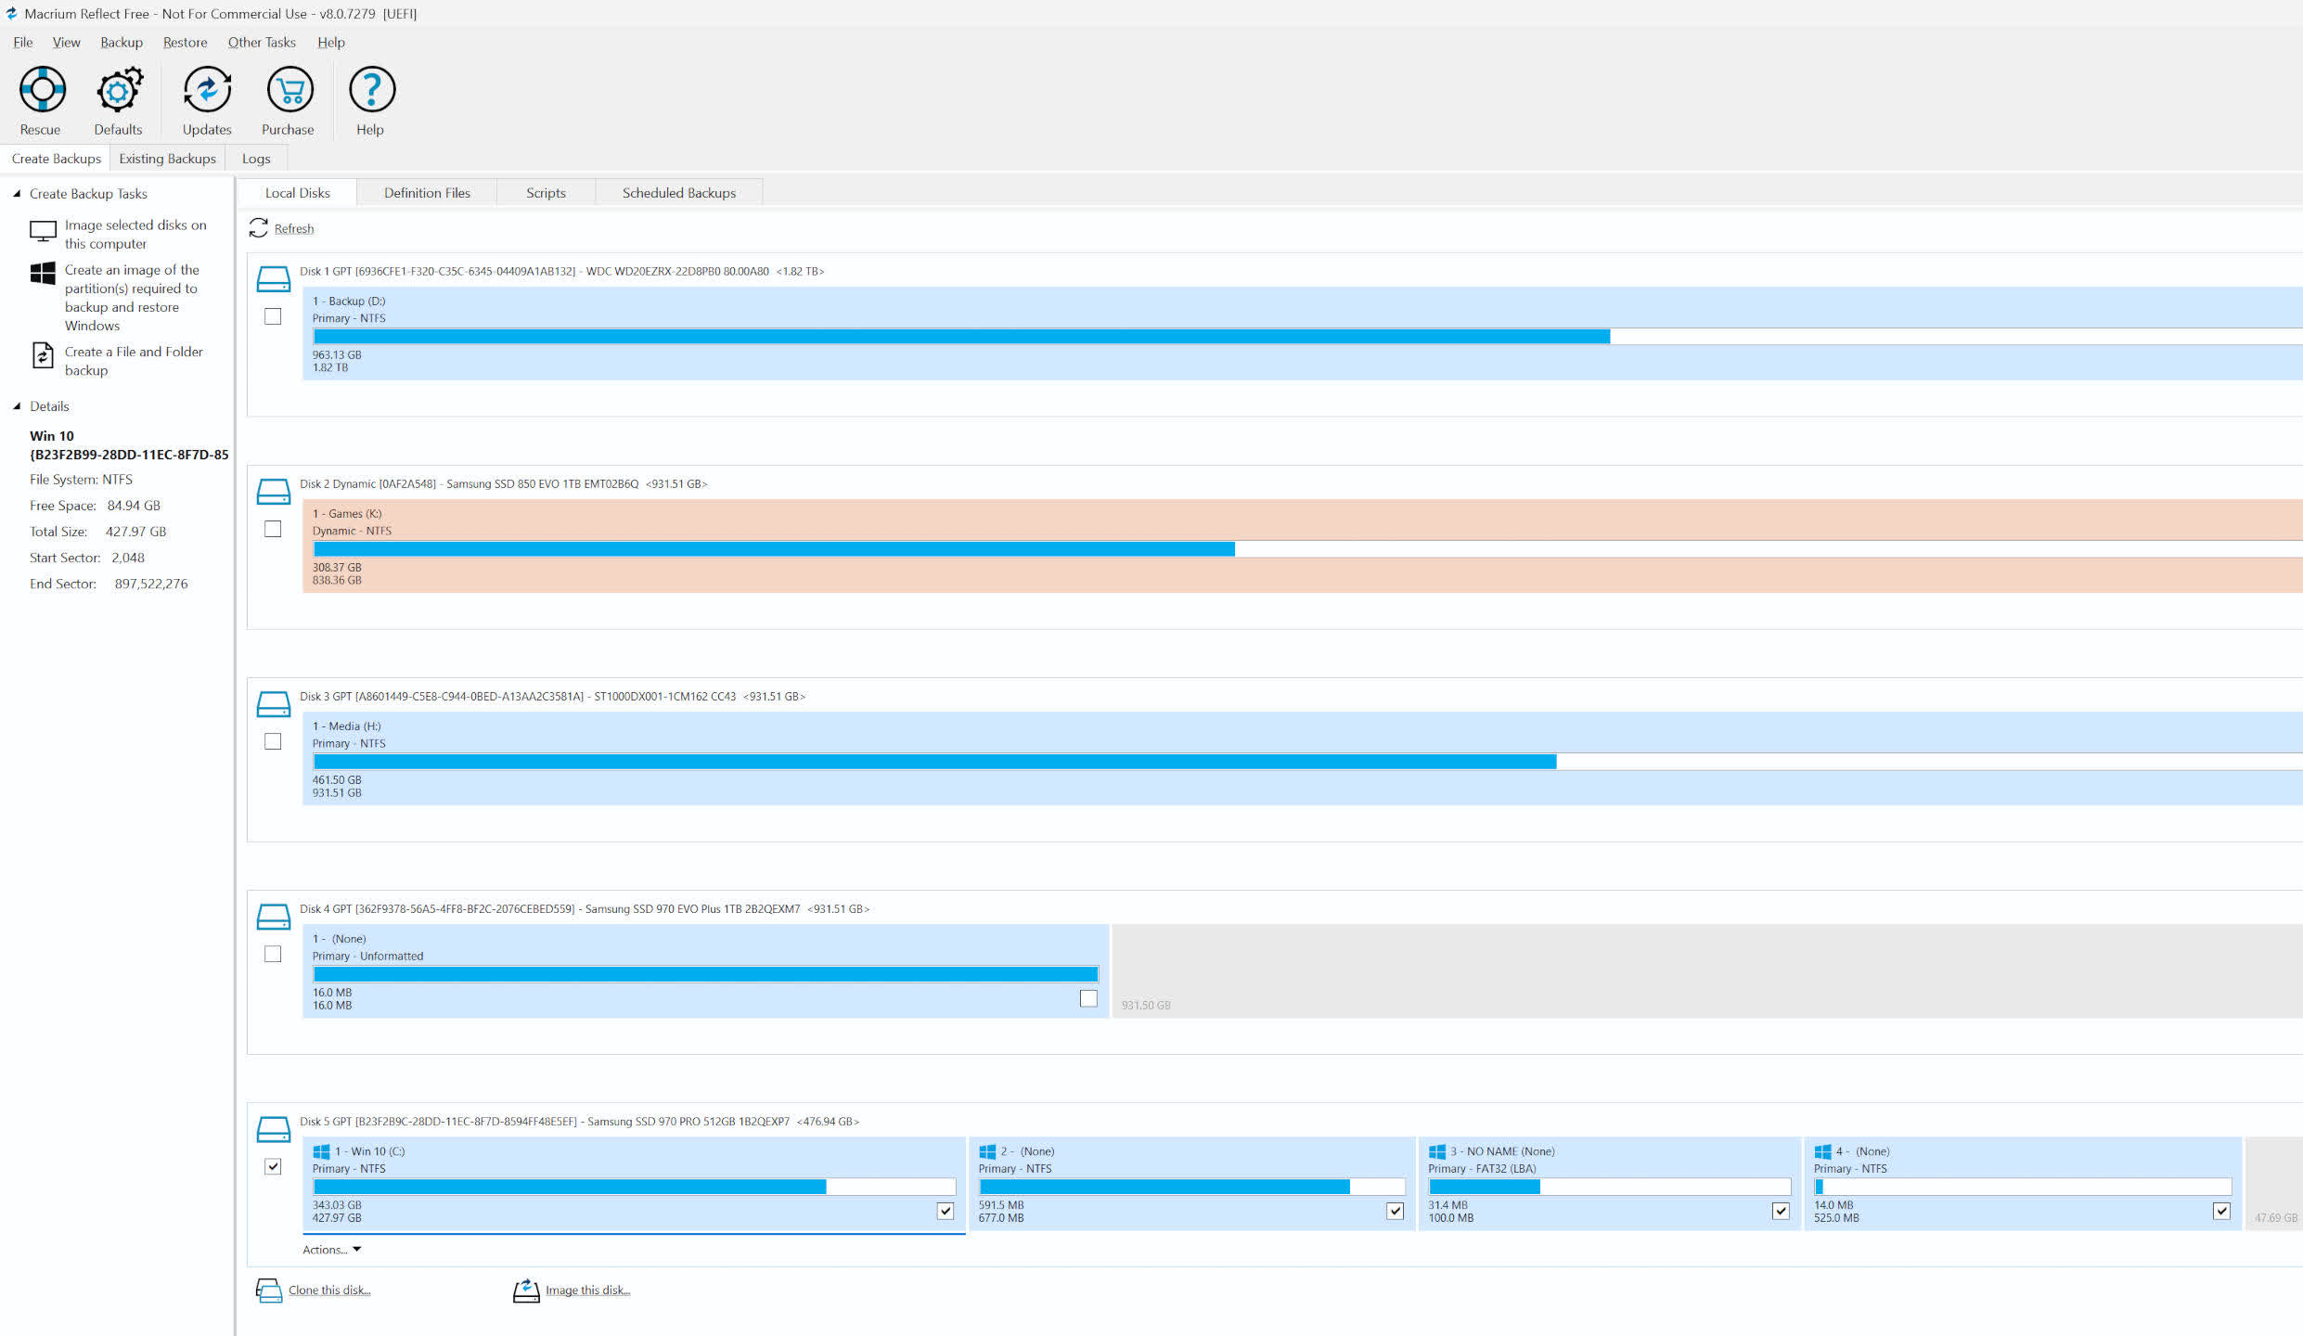Open the Purchase cart icon
Image resolution: width=2303 pixels, height=1336 pixels.
click(289, 90)
